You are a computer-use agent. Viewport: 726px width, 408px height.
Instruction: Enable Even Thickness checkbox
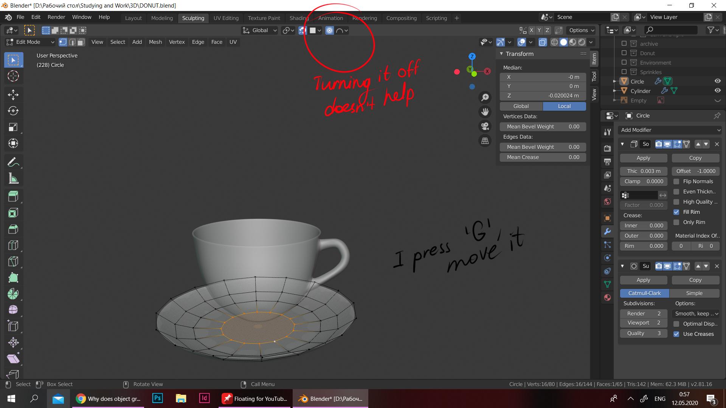click(x=676, y=192)
